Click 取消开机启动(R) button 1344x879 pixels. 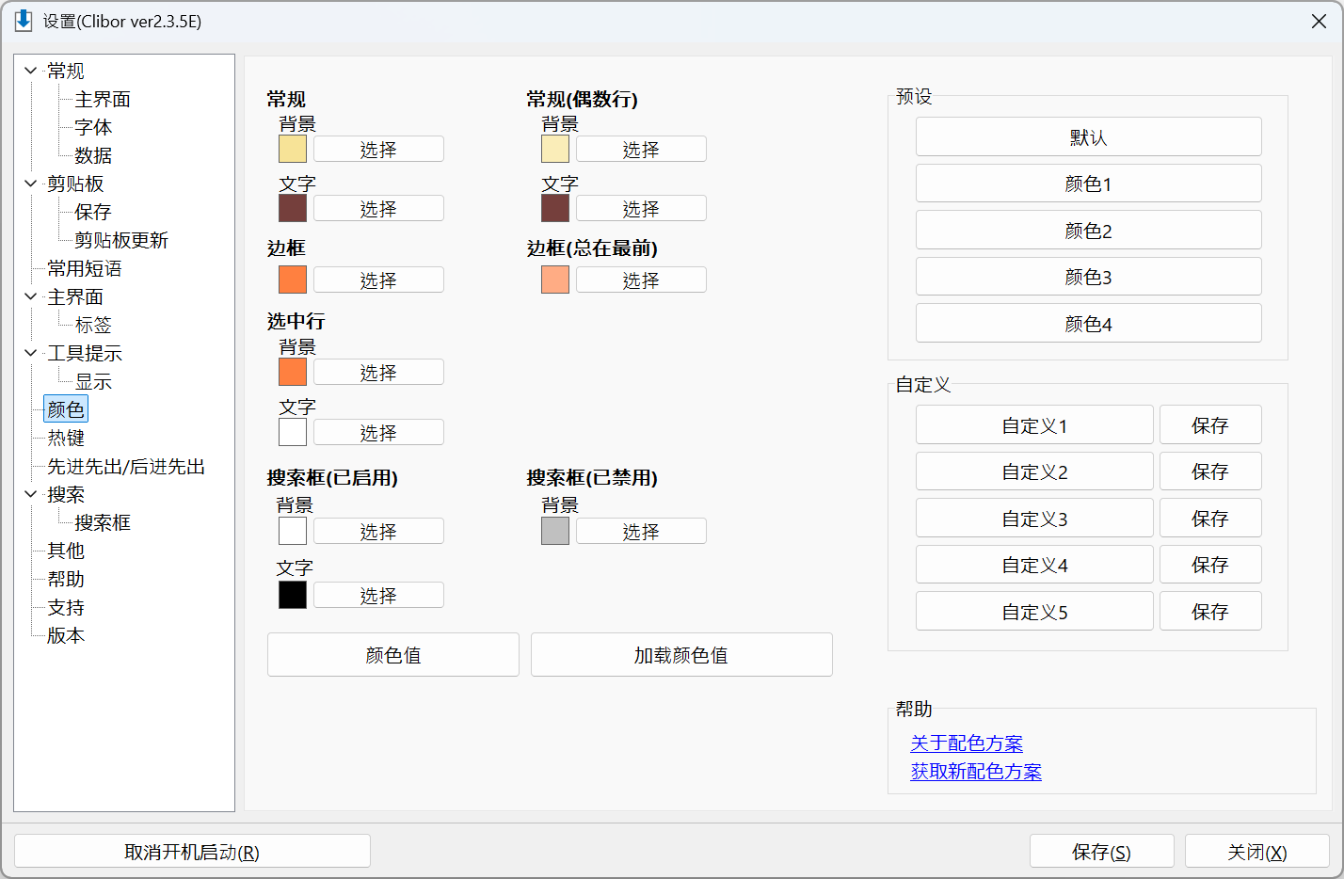click(x=192, y=852)
